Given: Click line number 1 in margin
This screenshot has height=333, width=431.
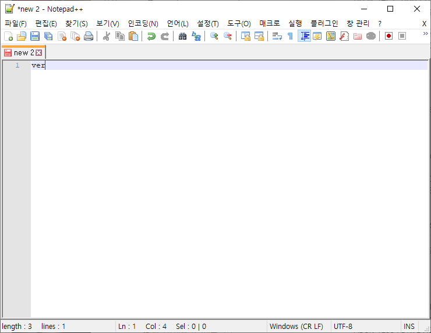Looking at the screenshot, I should (x=17, y=65).
